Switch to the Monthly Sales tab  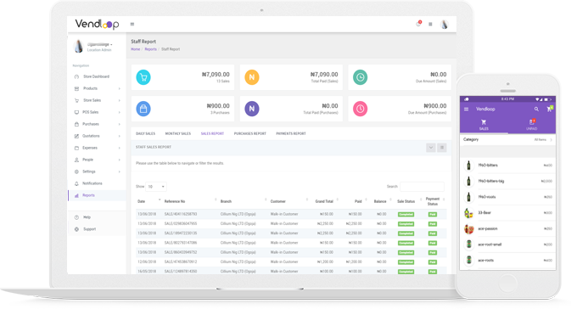[x=177, y=134]
